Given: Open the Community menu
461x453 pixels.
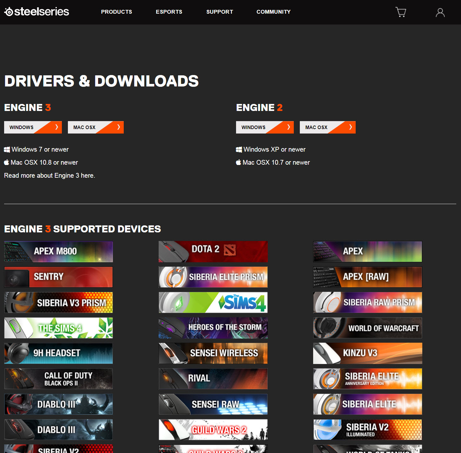Looking at the screenshot, I should [273, 12].
